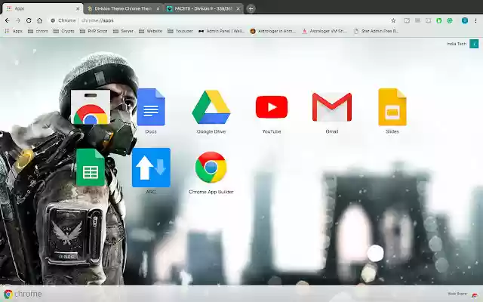Open the Web Store app icon

click(x=91, y=107)
